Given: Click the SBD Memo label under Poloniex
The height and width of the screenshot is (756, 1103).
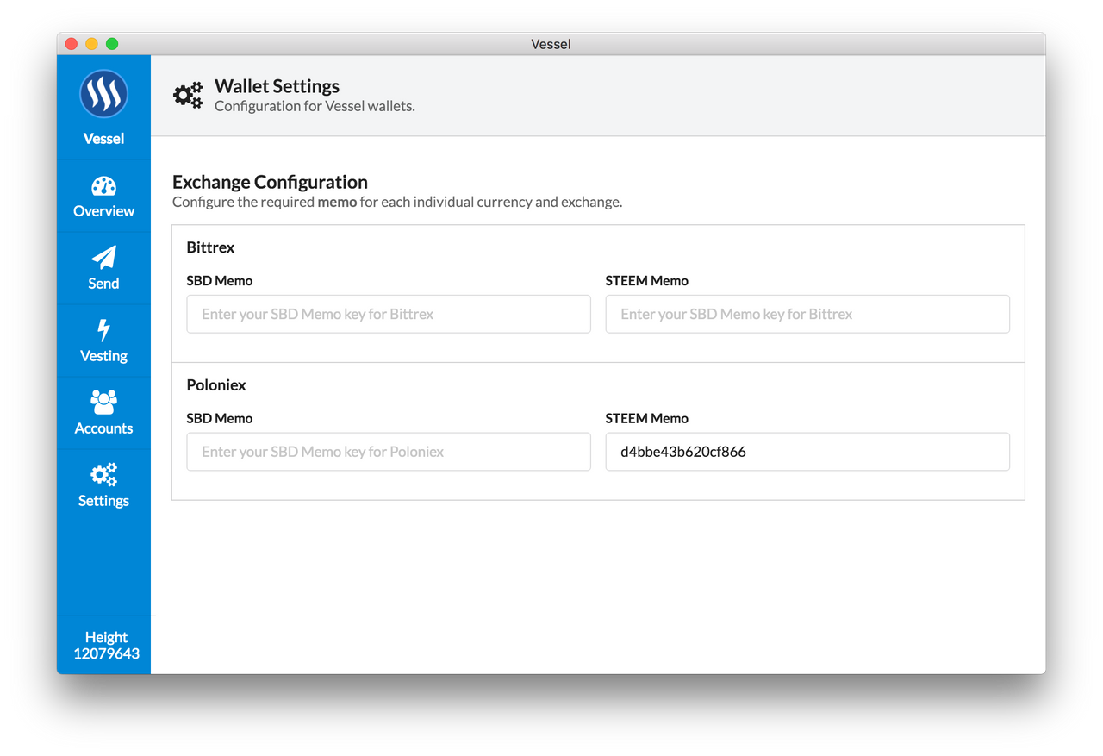Looking at the screenshot, I should pyautogui.click(x=220, y=419).
